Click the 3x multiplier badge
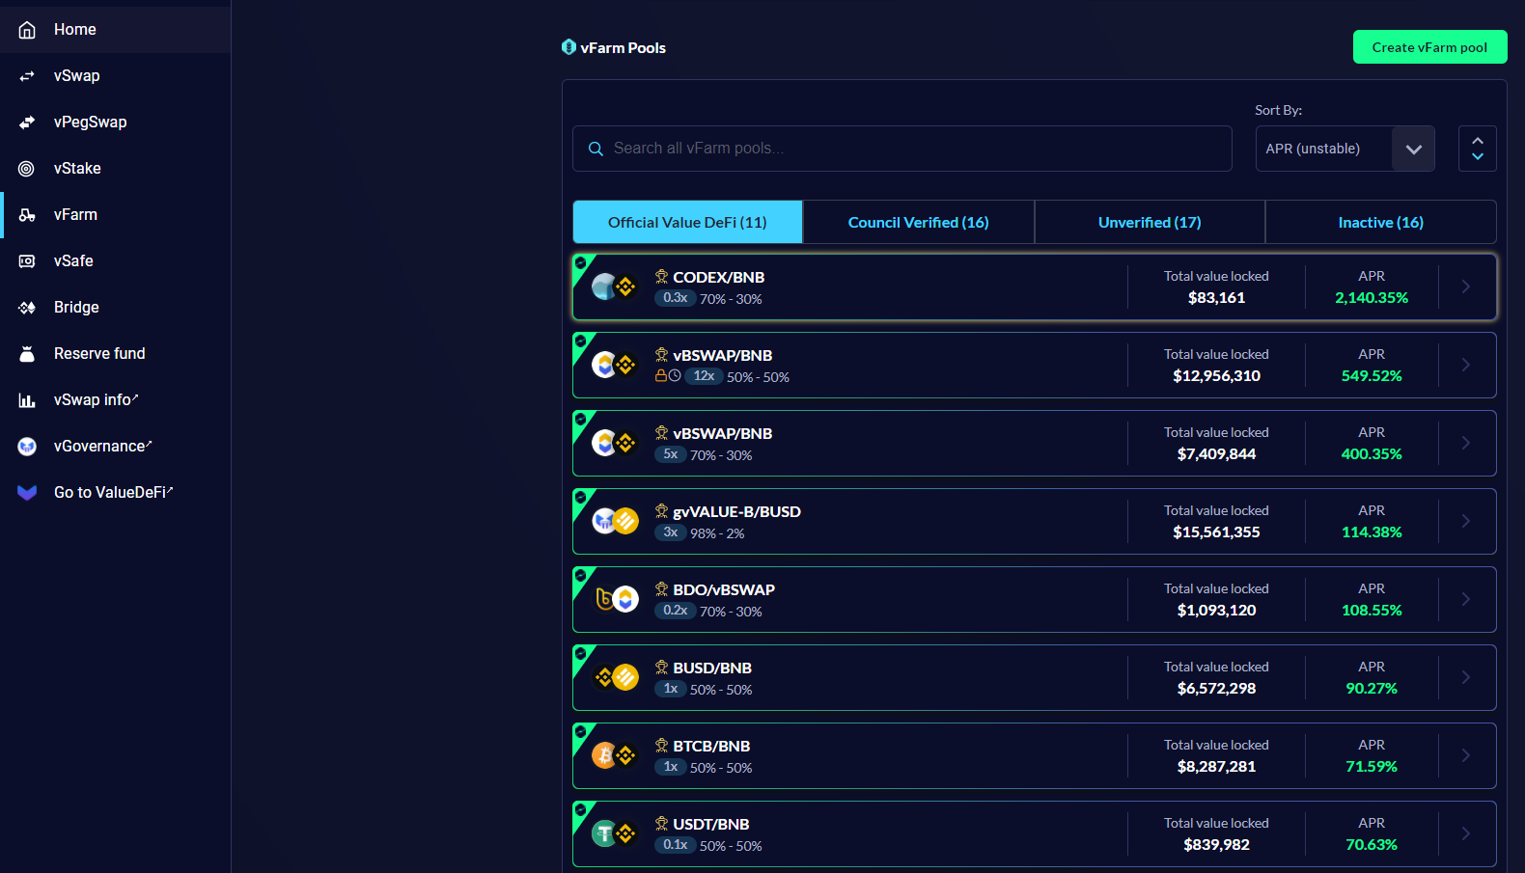 tap(670, 532)
